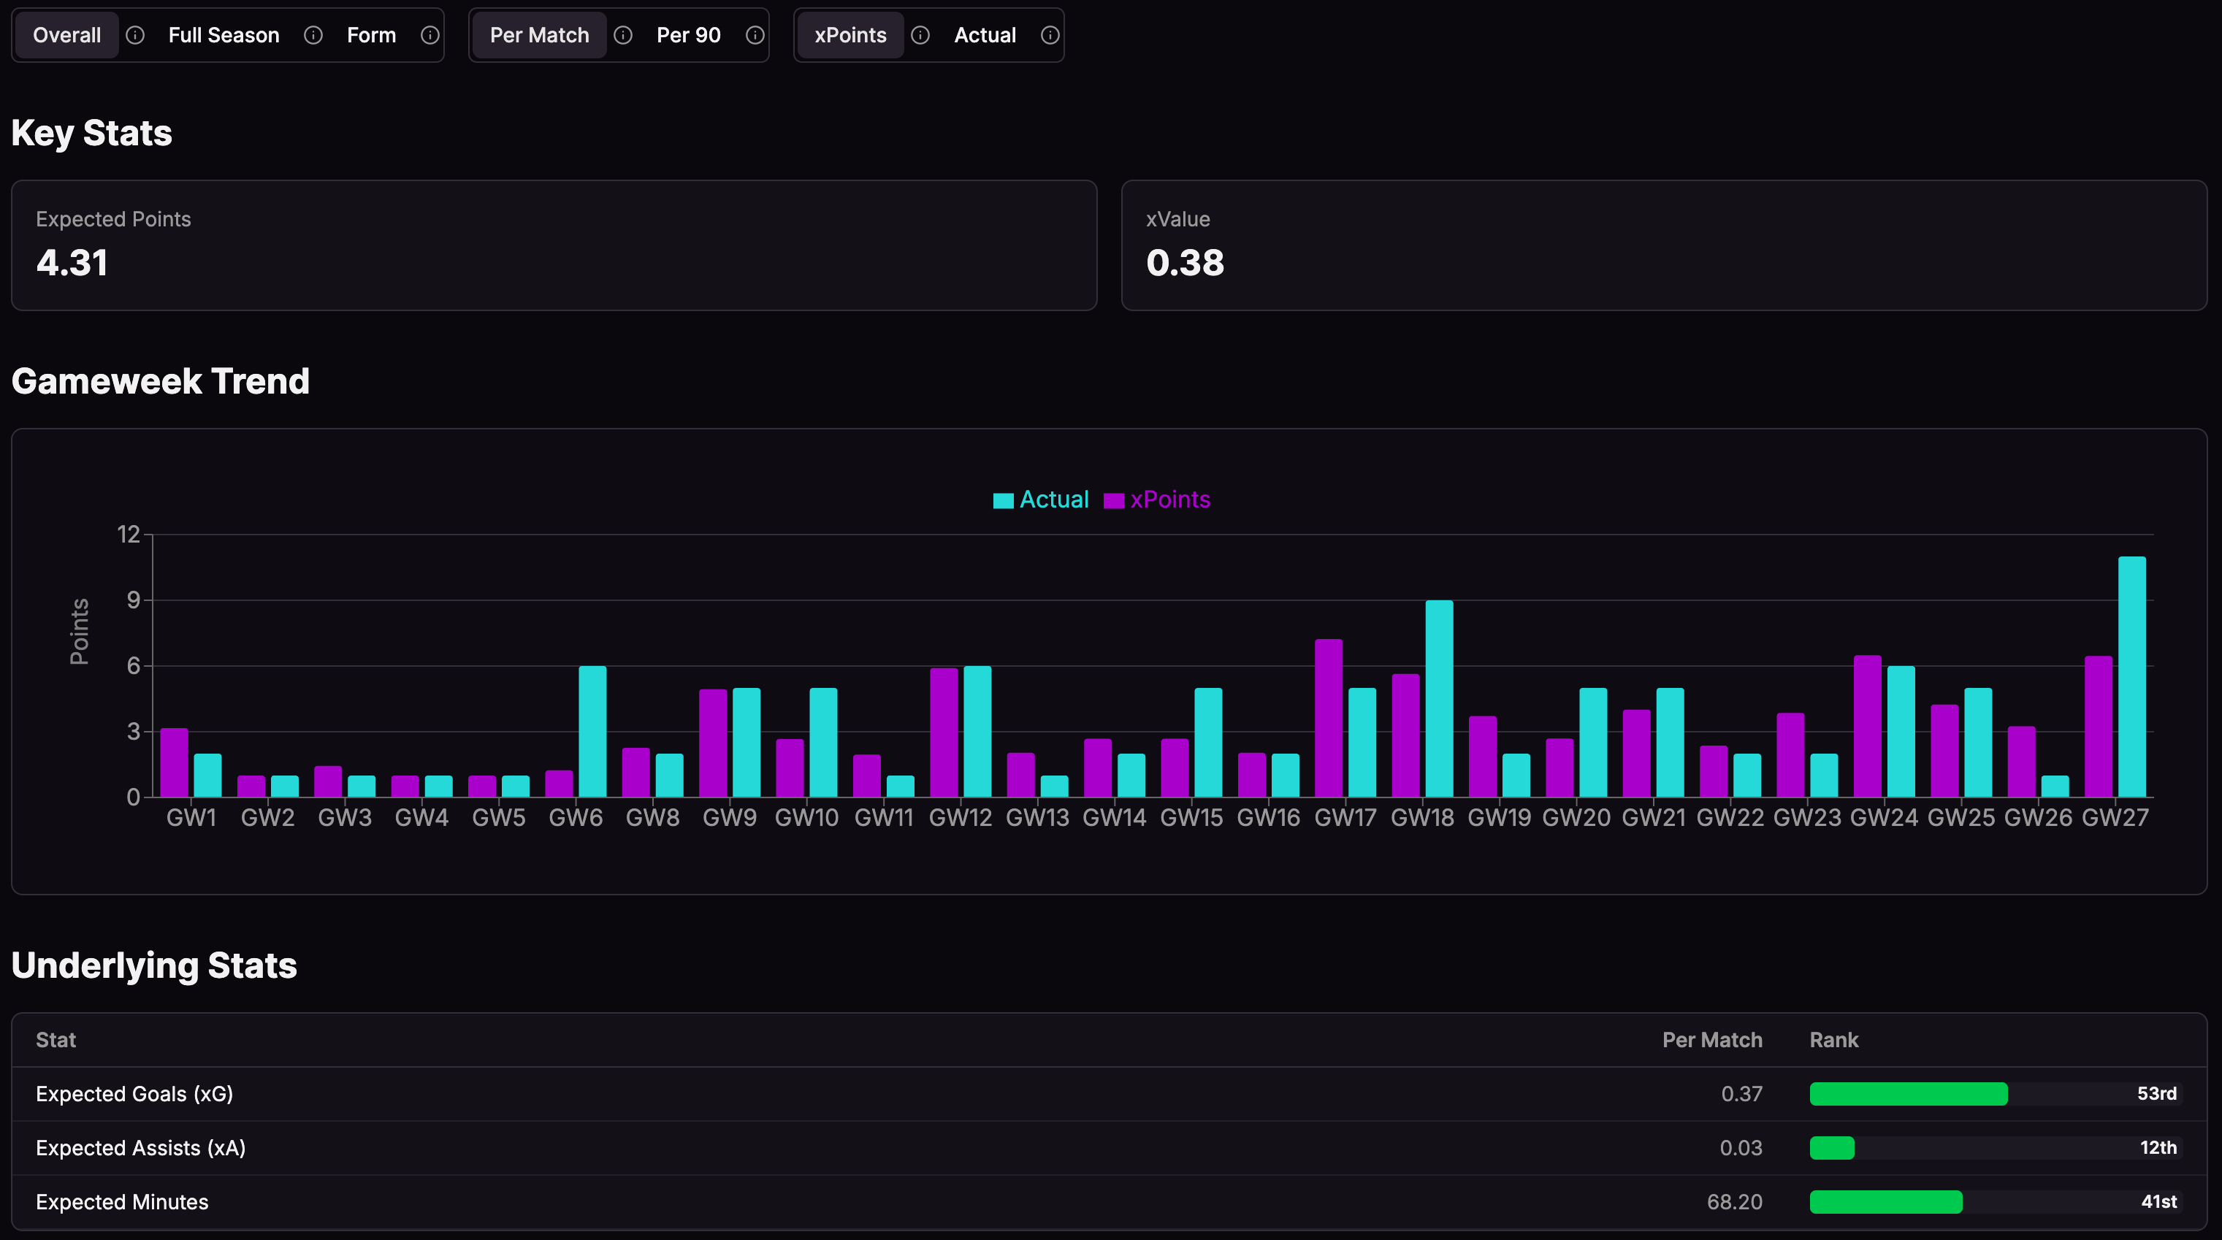The height and width of the screenshot is (1240, 2222).
Task: Switch to Full Season view
Action: click(x=224, y=35)
